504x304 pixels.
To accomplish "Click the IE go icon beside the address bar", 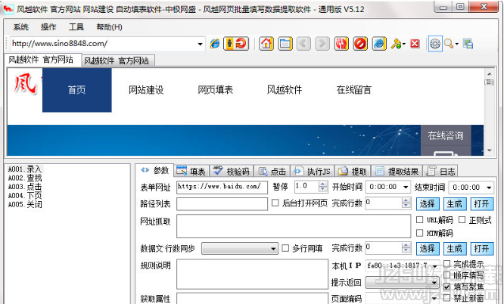I will (215, 43).
